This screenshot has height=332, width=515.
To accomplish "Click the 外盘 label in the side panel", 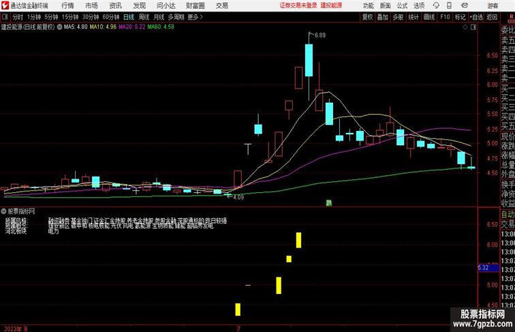I will coord(508,175).
